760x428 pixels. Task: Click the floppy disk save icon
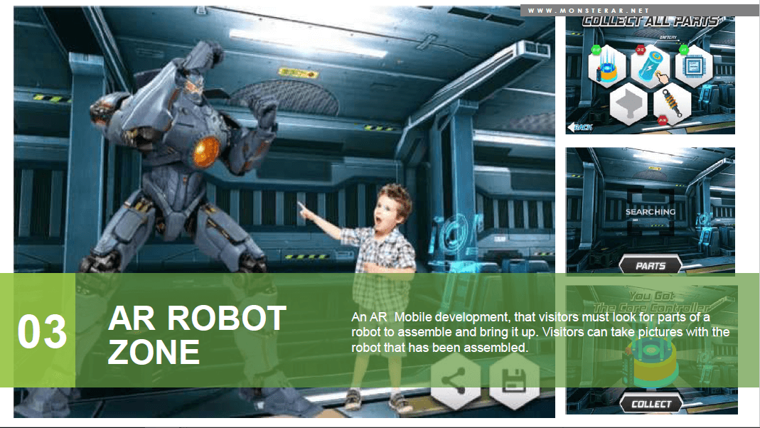tap(514, 380)
